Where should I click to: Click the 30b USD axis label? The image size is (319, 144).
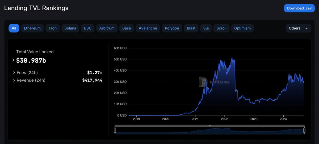coord(120,82)
